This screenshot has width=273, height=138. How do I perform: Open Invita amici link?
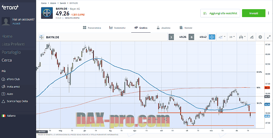13,86
